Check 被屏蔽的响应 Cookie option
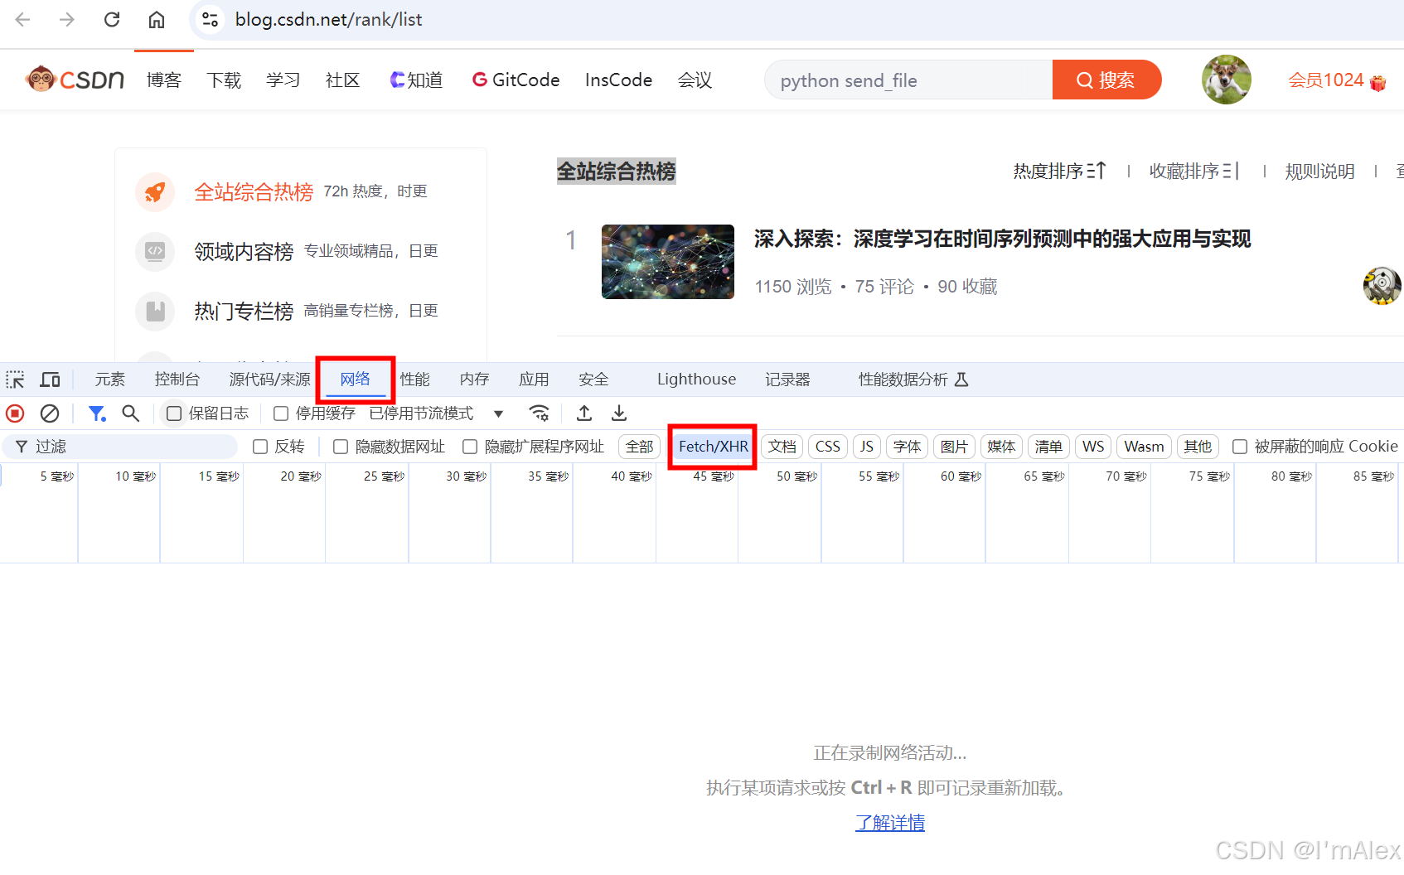The image size is (1404, 875). 1240,447
